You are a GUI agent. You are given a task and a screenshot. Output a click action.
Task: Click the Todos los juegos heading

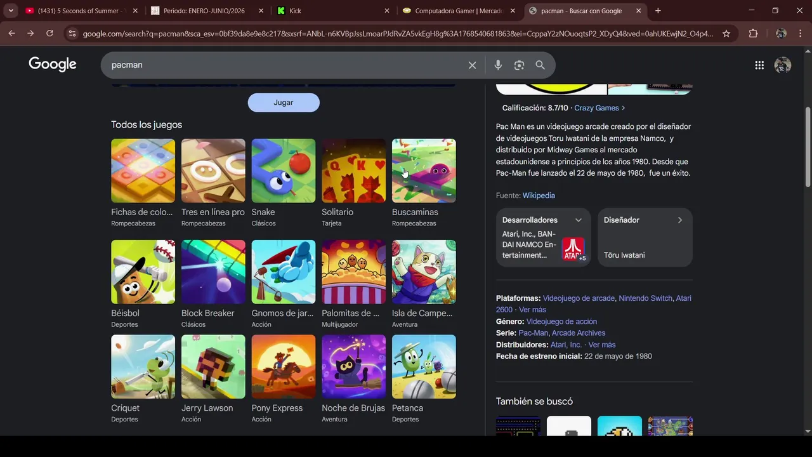[x=147, y=125]
